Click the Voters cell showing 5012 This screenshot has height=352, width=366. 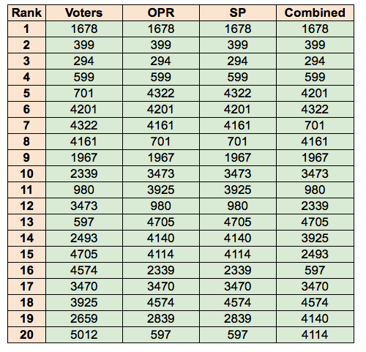point(84,334)
